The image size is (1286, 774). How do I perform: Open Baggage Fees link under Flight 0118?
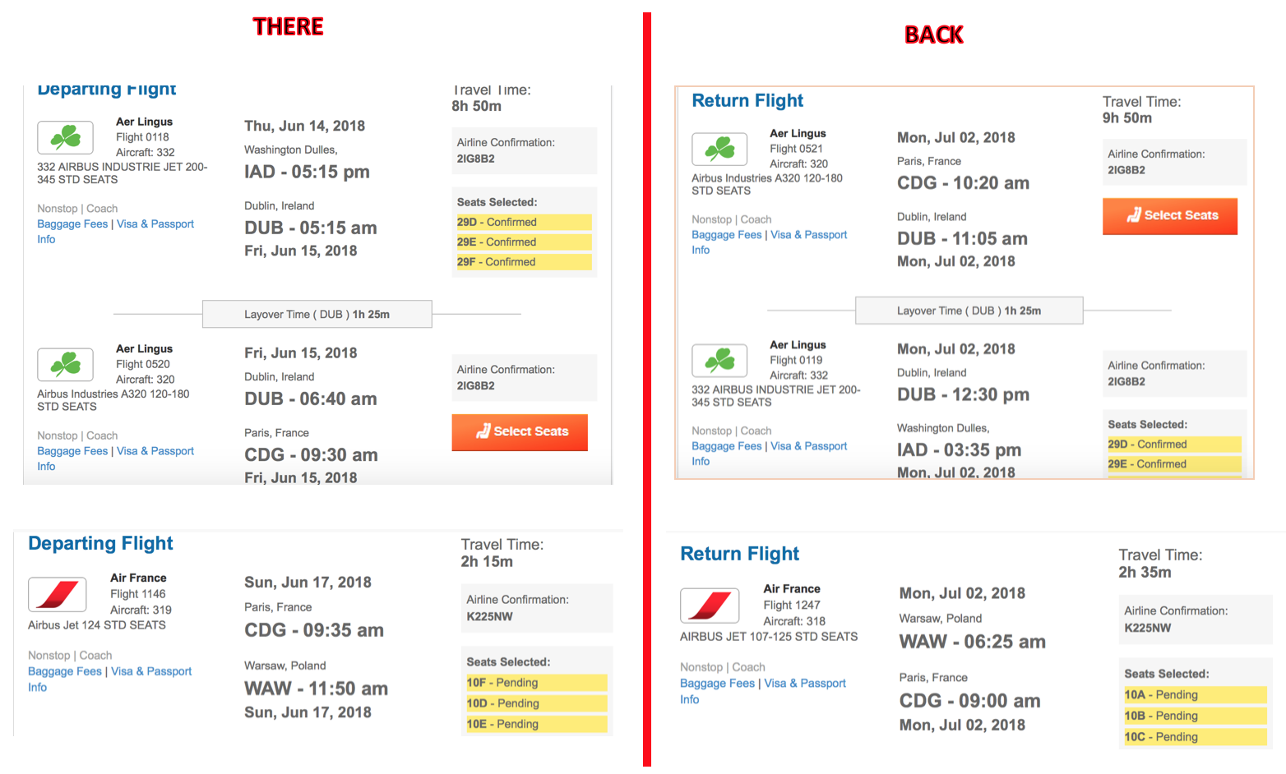coord(72,224)
